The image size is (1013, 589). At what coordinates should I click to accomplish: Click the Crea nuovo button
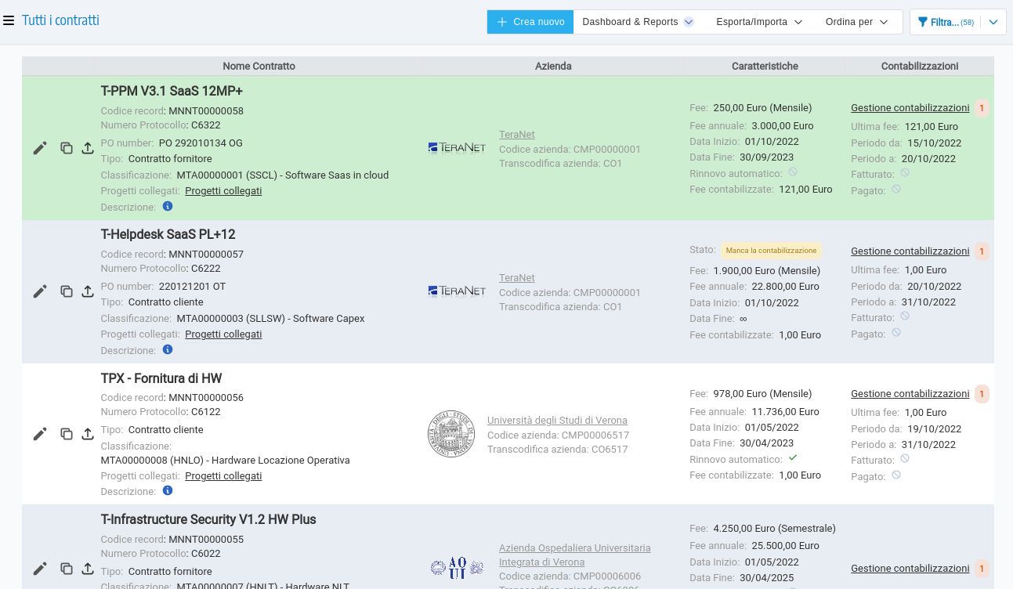click(530, 22)
